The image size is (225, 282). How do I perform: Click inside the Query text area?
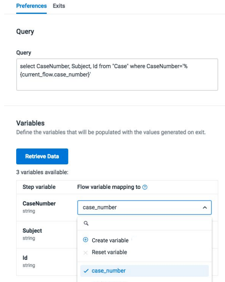pyautogui.click(x=117, y=75)
